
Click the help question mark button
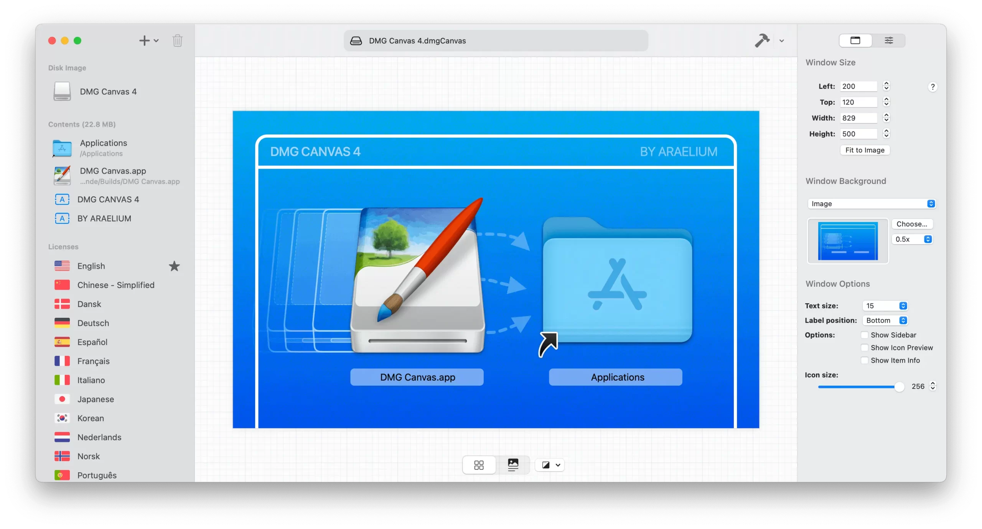coord(933,87)
